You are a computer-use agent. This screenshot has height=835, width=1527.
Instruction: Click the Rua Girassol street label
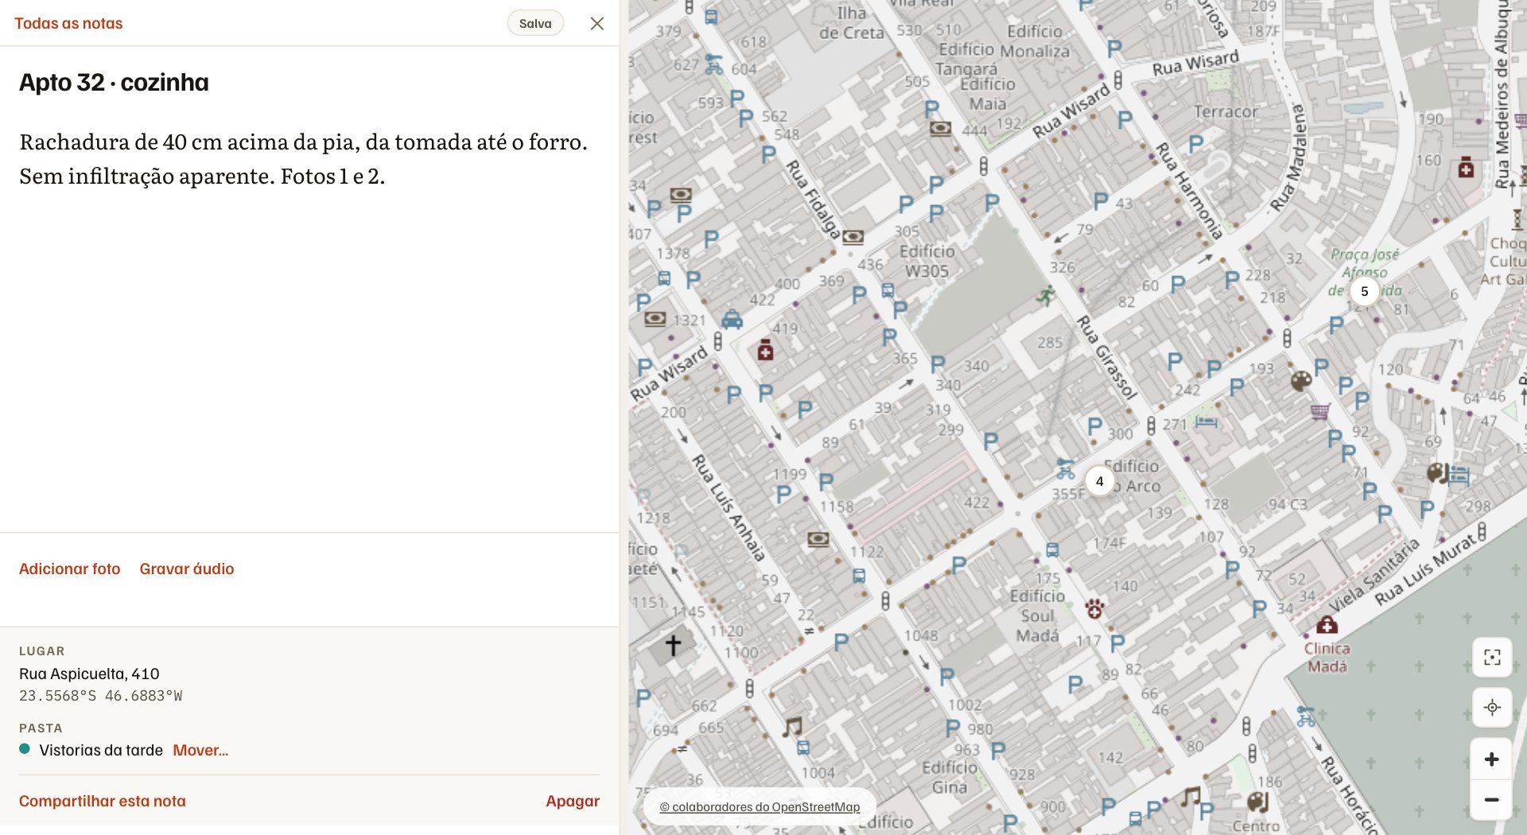[1107, 356]
